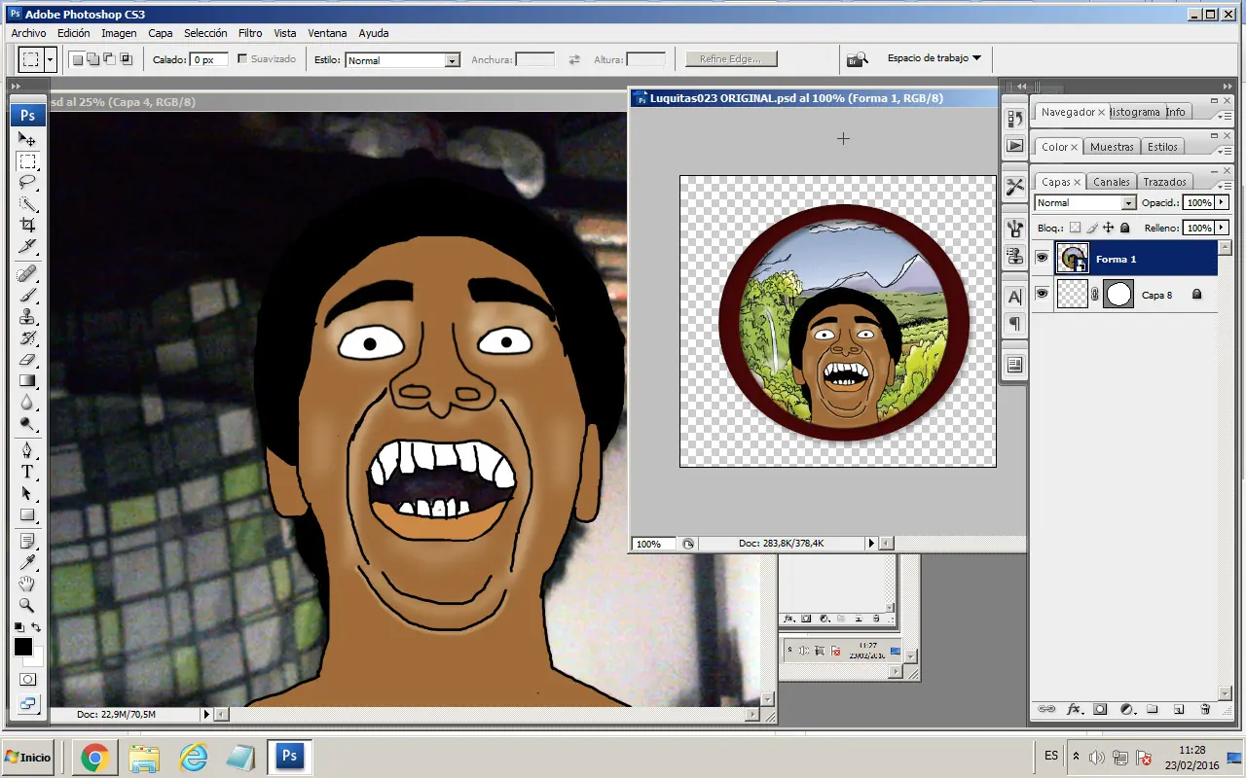Toggle Quick Mask mode
The width and height of the screenshot is (1246, 778).
[x=27, y=679]
